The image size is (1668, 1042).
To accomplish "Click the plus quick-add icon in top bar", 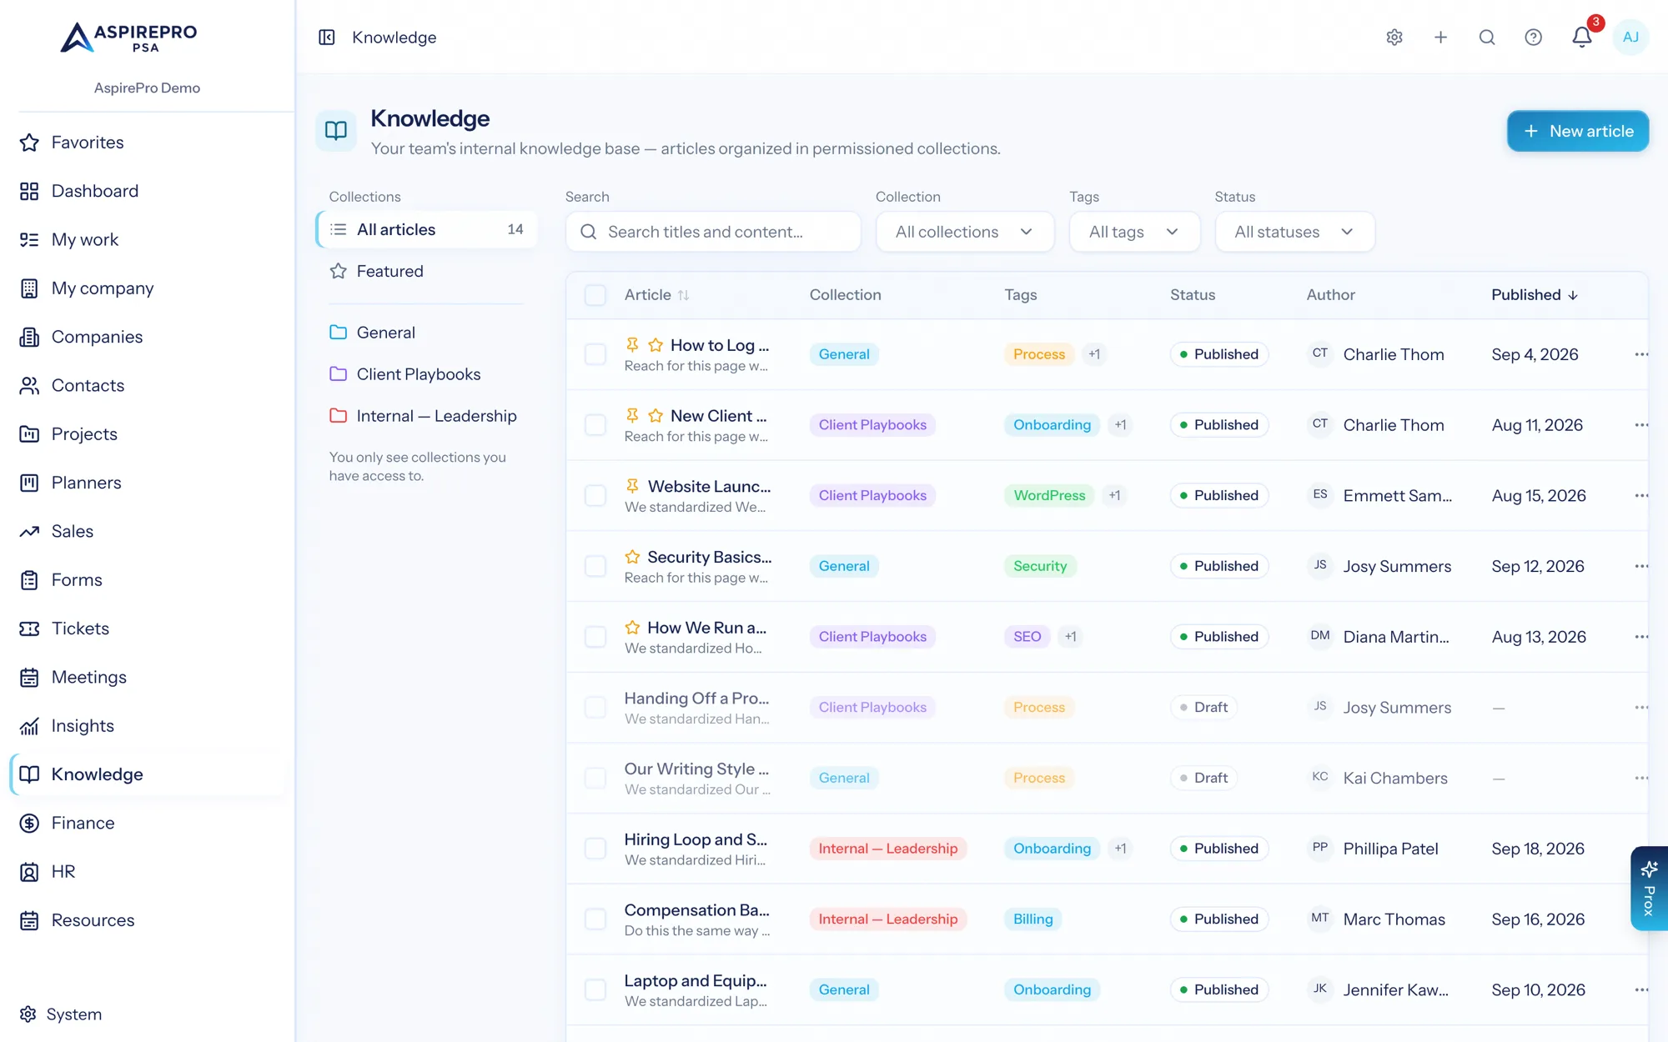I will pyautogui.click(x=1440, y=38).
